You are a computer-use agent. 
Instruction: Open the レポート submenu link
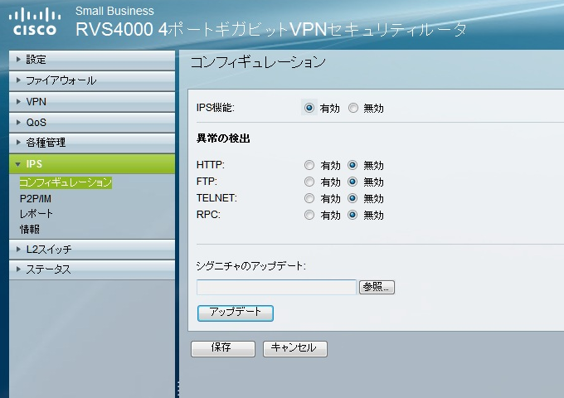tap(36, 214)
